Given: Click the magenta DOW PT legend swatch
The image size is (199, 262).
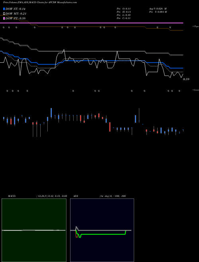Looking at the screenshot, I should (4, 18).
